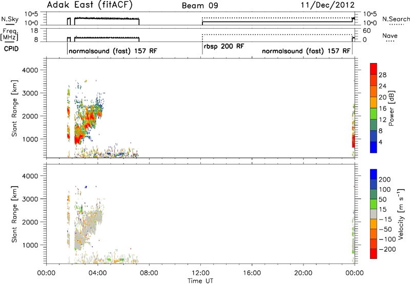The image size is (410, 284).
Task: Click the right 'normalsound (fast) 157 RF' label
Action: tap(306, 51)
